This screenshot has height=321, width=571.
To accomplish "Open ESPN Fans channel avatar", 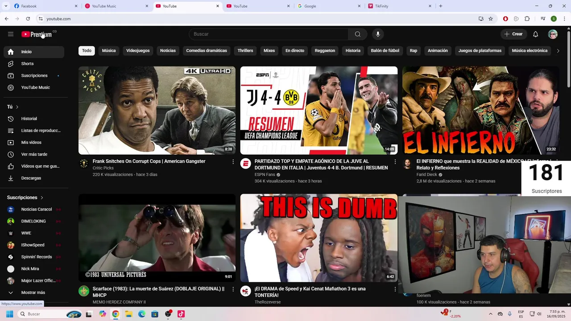I will (245, 164).
